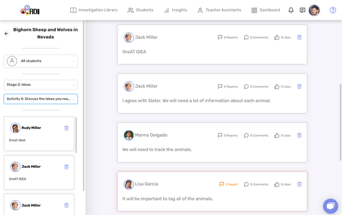The height and width of the screenshot is (215, 342).
Task: Delete Rudy Miller's sidebar card
Action: [x=67, y=128]
